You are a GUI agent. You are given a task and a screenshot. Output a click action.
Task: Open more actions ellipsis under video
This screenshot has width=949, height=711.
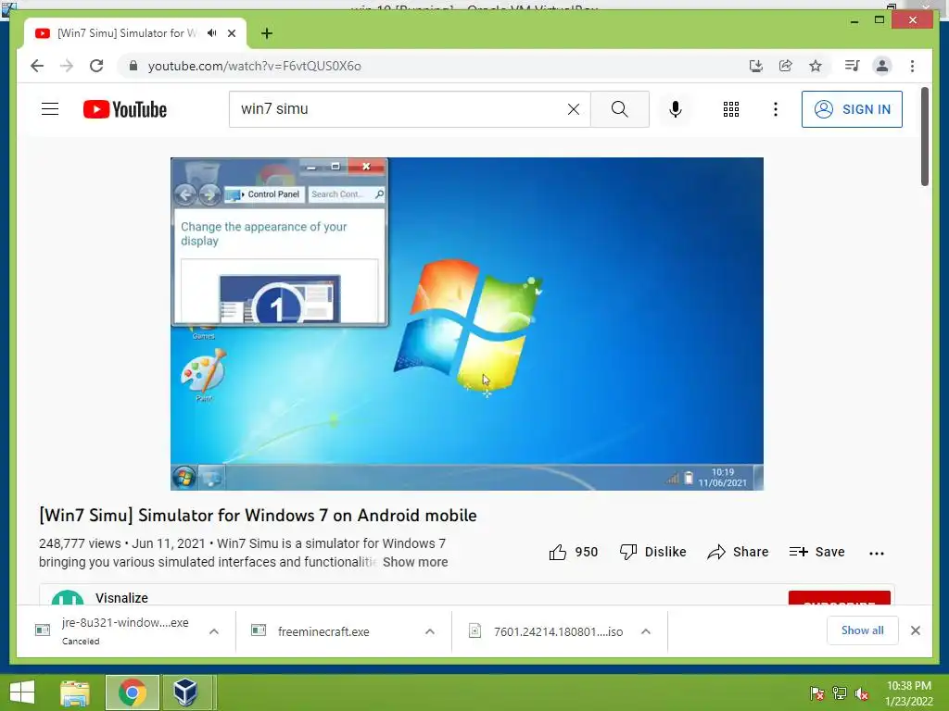coord(877,553)
